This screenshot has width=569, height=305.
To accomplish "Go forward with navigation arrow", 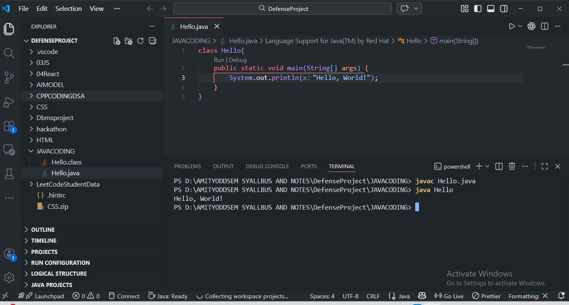I will (163, 9).
